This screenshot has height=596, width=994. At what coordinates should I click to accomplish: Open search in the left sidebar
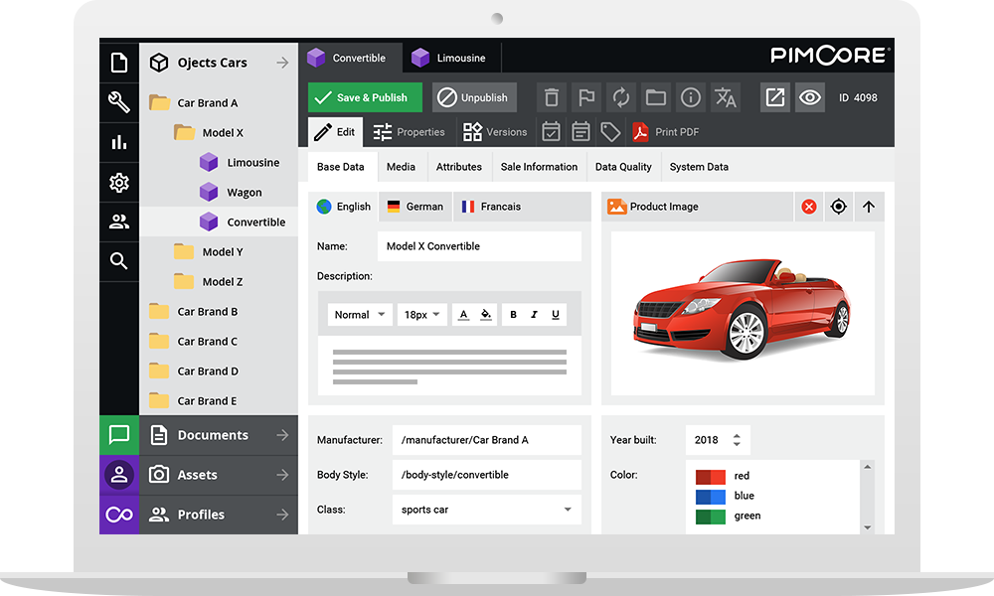tap(118, 260)
